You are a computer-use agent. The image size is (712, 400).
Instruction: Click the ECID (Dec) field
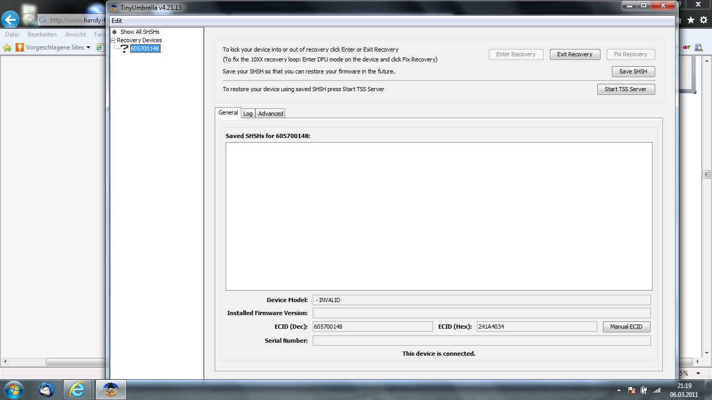[372, 327]
